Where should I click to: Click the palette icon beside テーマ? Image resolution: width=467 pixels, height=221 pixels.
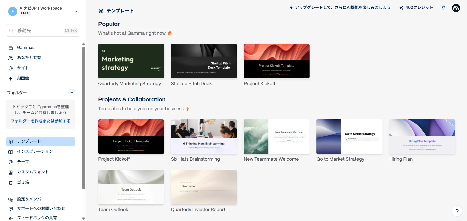pos(11,162)
